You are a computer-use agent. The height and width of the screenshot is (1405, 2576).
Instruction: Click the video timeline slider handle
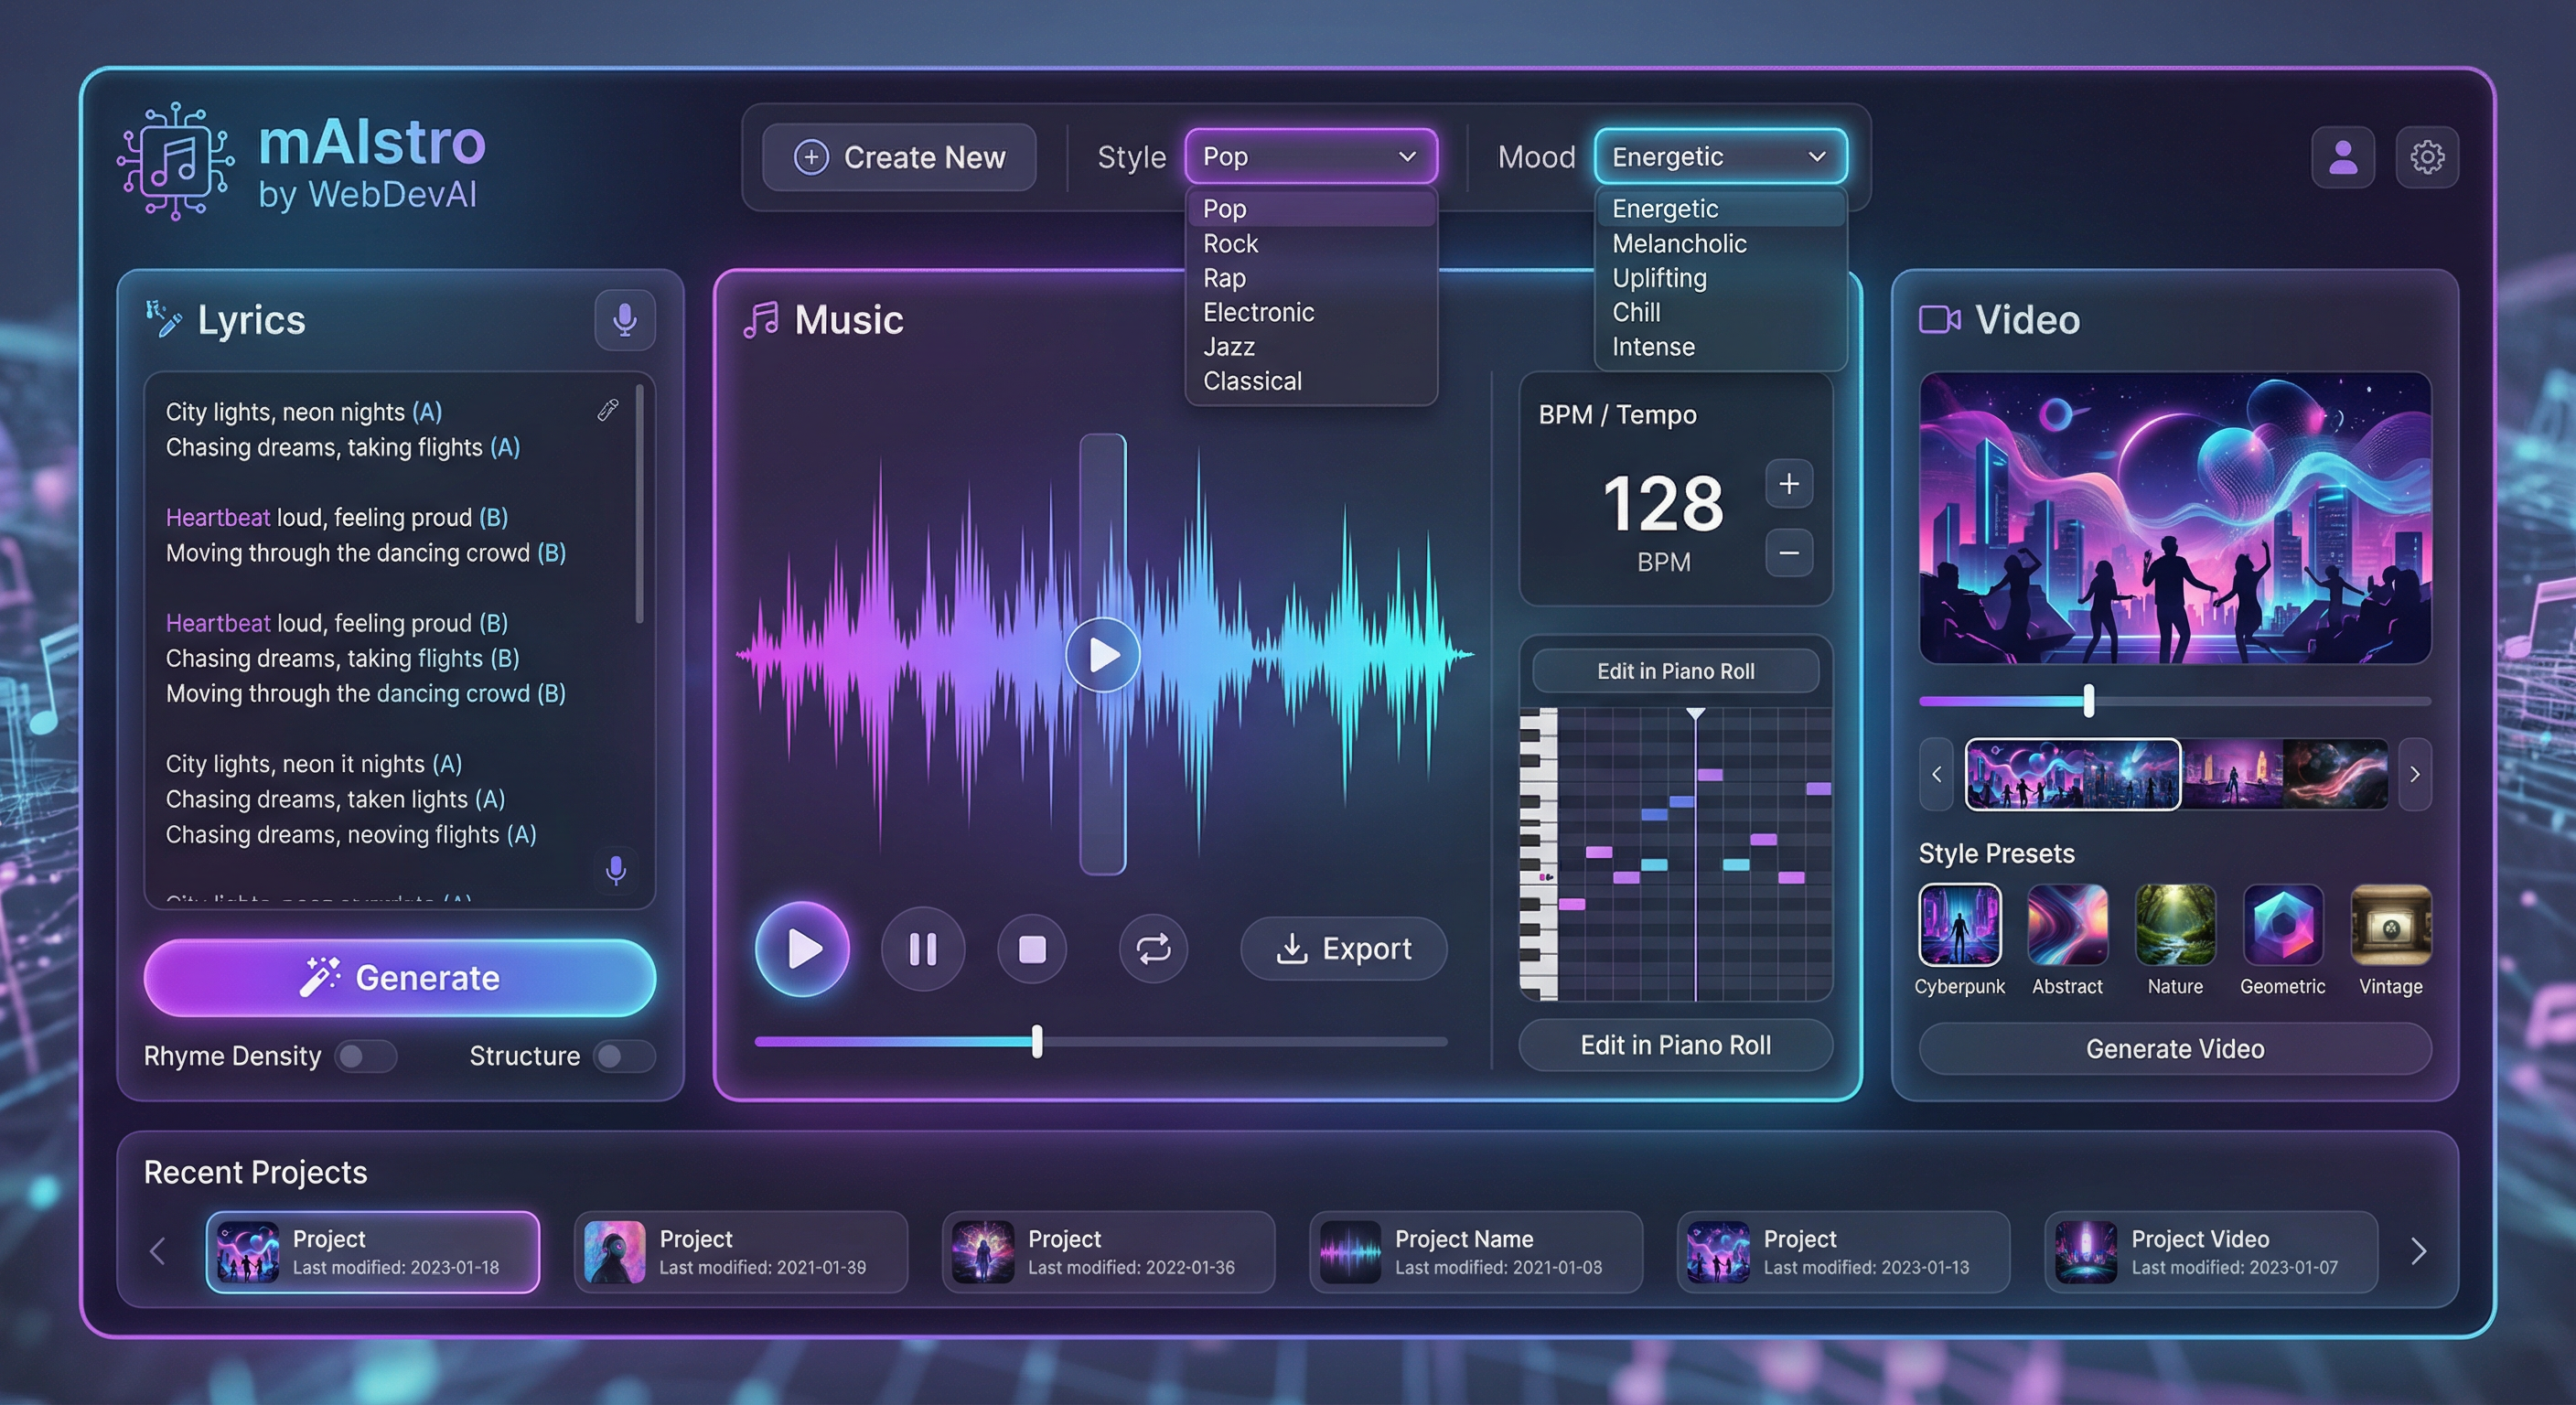pos(2088,701)
